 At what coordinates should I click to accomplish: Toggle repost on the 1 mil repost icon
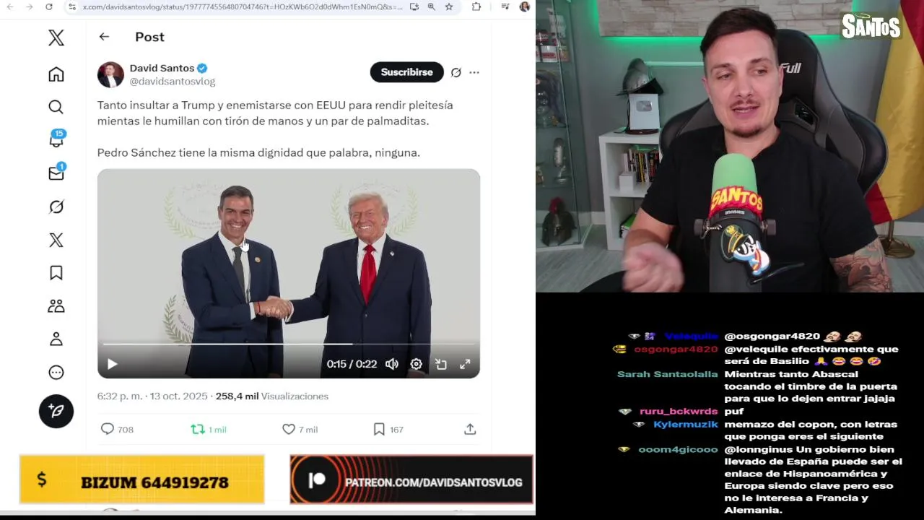point(198,429)
